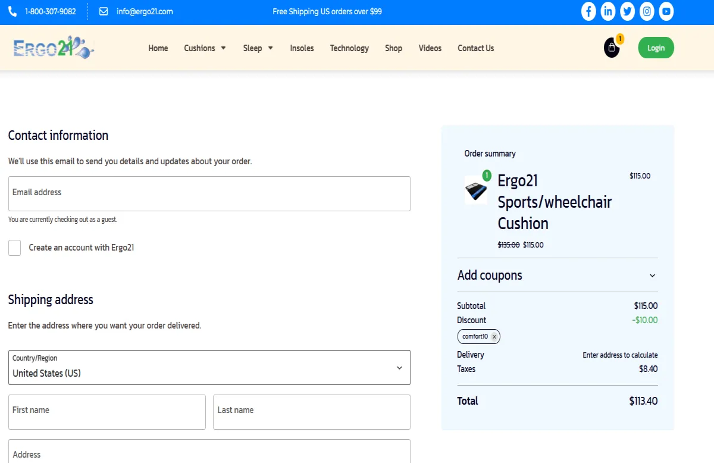
Task: Open the shopping cart bag icon
Action: [x=612, y=48]
